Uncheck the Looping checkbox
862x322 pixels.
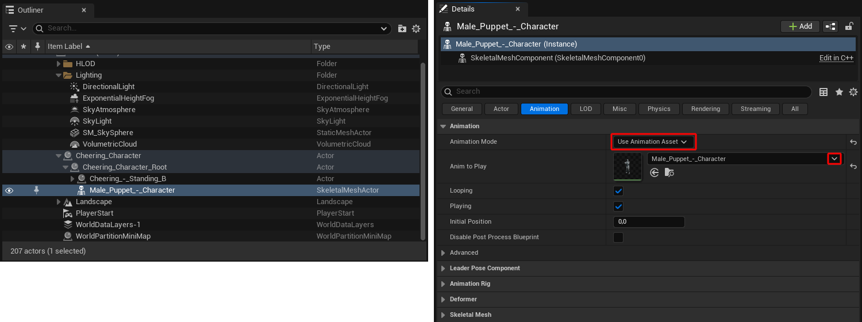pos(618,191)
